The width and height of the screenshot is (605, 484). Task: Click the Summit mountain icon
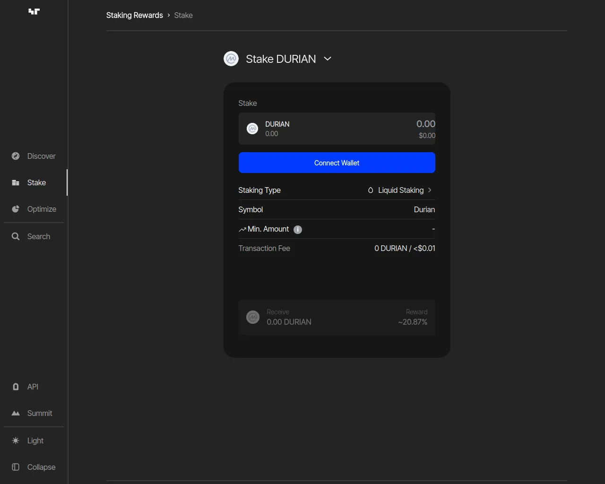tap(16, 413)
